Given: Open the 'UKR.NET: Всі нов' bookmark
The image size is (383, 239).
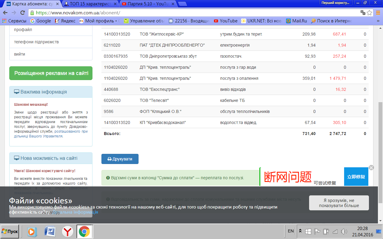Looking at the screenshot, I should pos(262,21).
